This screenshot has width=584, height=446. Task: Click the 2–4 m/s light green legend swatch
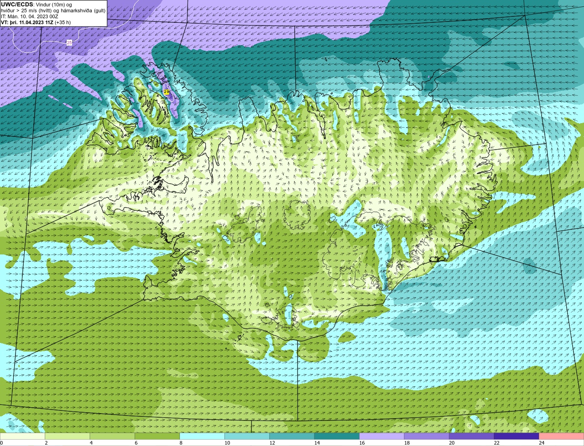click(68, 436)
